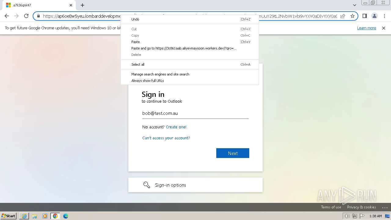Click the blue Next button

tap(233, 153)
